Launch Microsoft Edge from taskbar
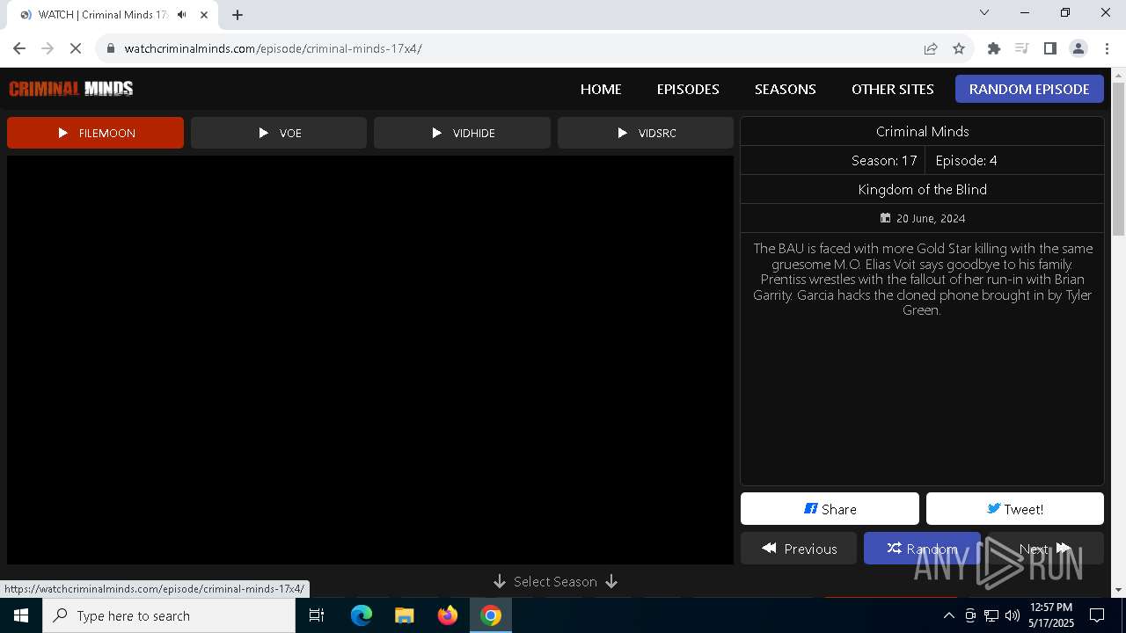 tap(362, 615)
